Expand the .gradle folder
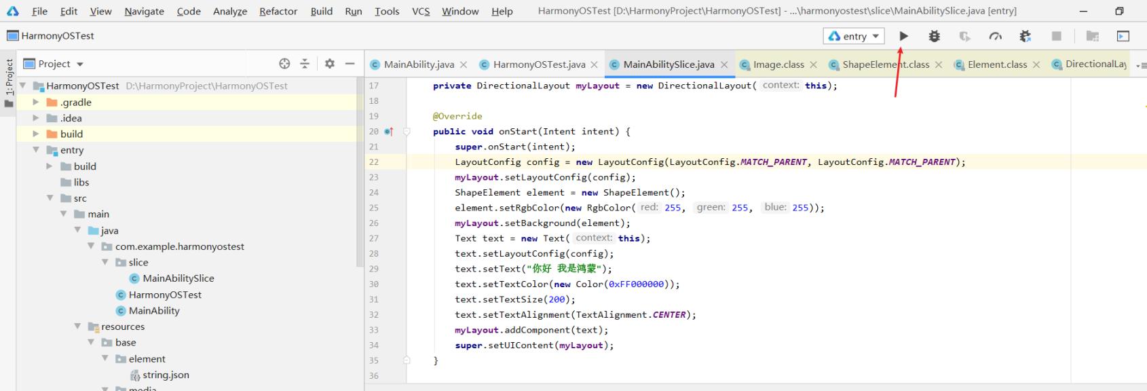 click(36, 102)
